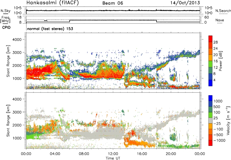Click the Nave legend label
Image resolution: width=231 pixels, height=160 pixels.
pos(220,20)
